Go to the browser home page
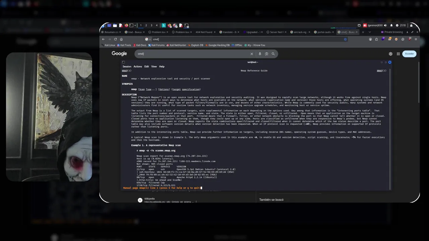The image size is (429, 241). 121,39
